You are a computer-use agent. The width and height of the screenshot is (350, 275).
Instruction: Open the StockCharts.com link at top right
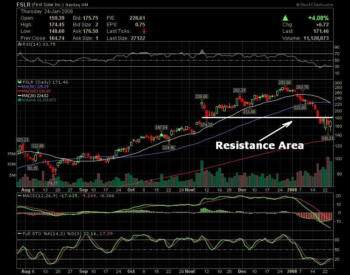click(315, 5)
